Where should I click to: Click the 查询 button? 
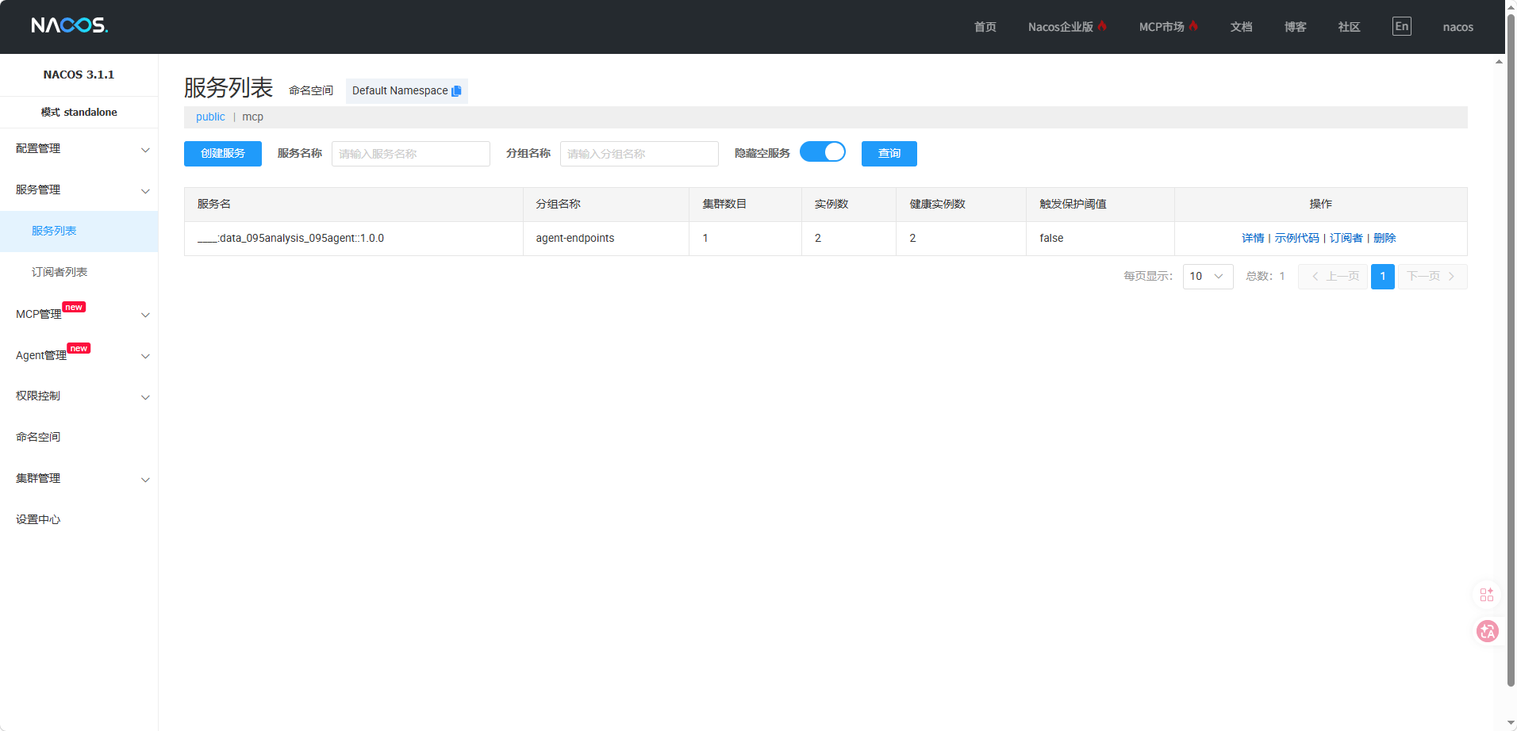pos(889,154)
